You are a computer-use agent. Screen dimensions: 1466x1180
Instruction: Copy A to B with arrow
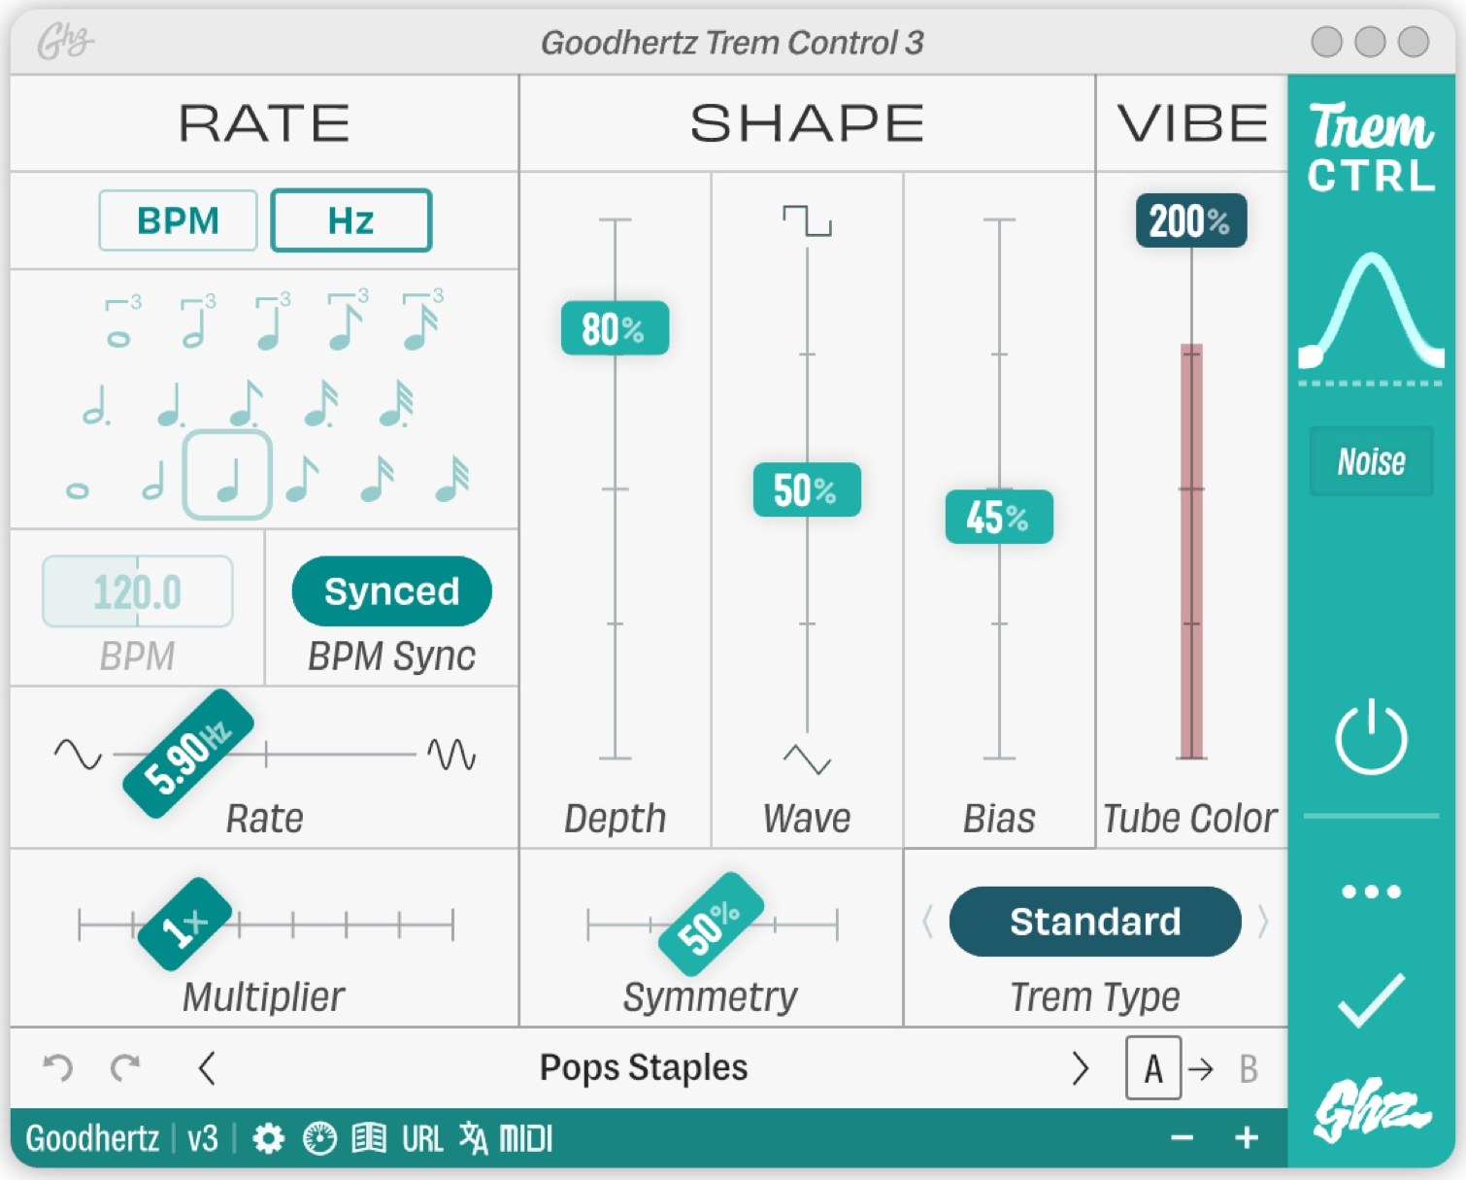pyautogui.click(x=1202, y=1069)
